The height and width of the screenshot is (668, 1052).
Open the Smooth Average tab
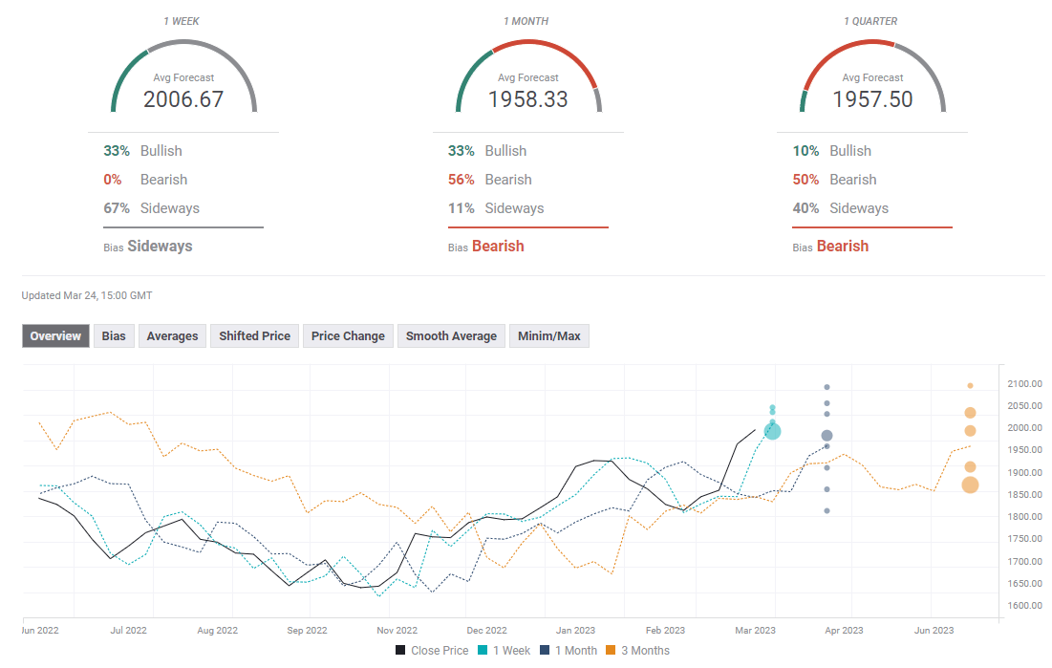click(x=451, y=336)
